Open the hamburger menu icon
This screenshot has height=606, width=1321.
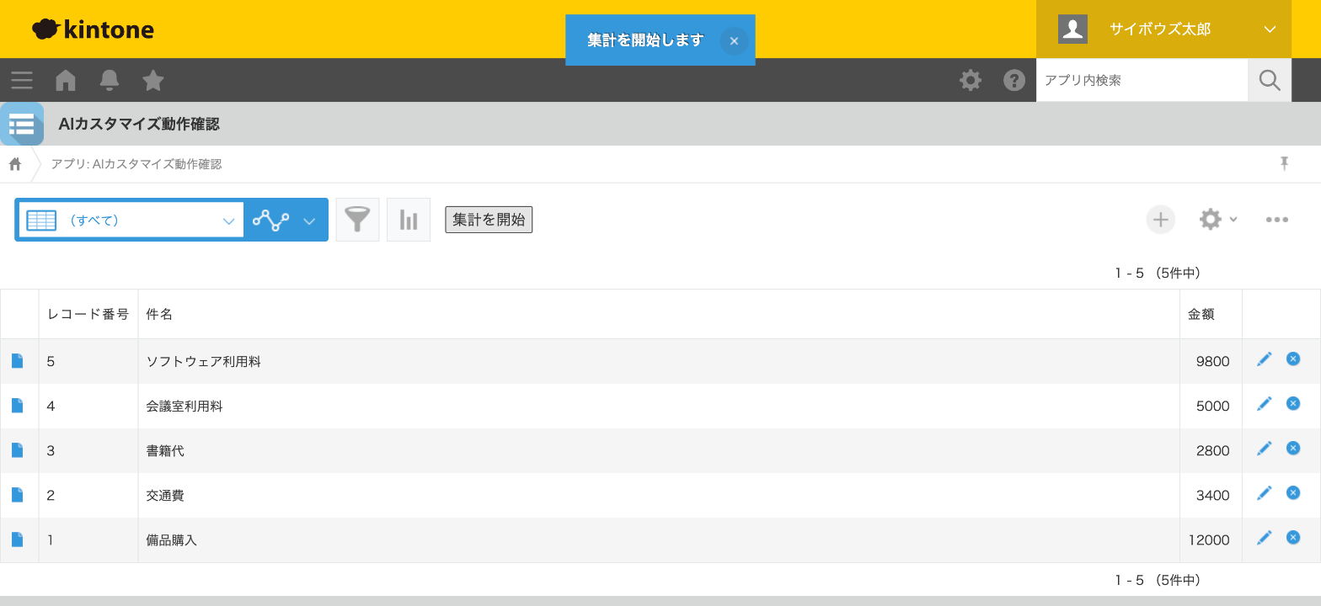[22, 81]
